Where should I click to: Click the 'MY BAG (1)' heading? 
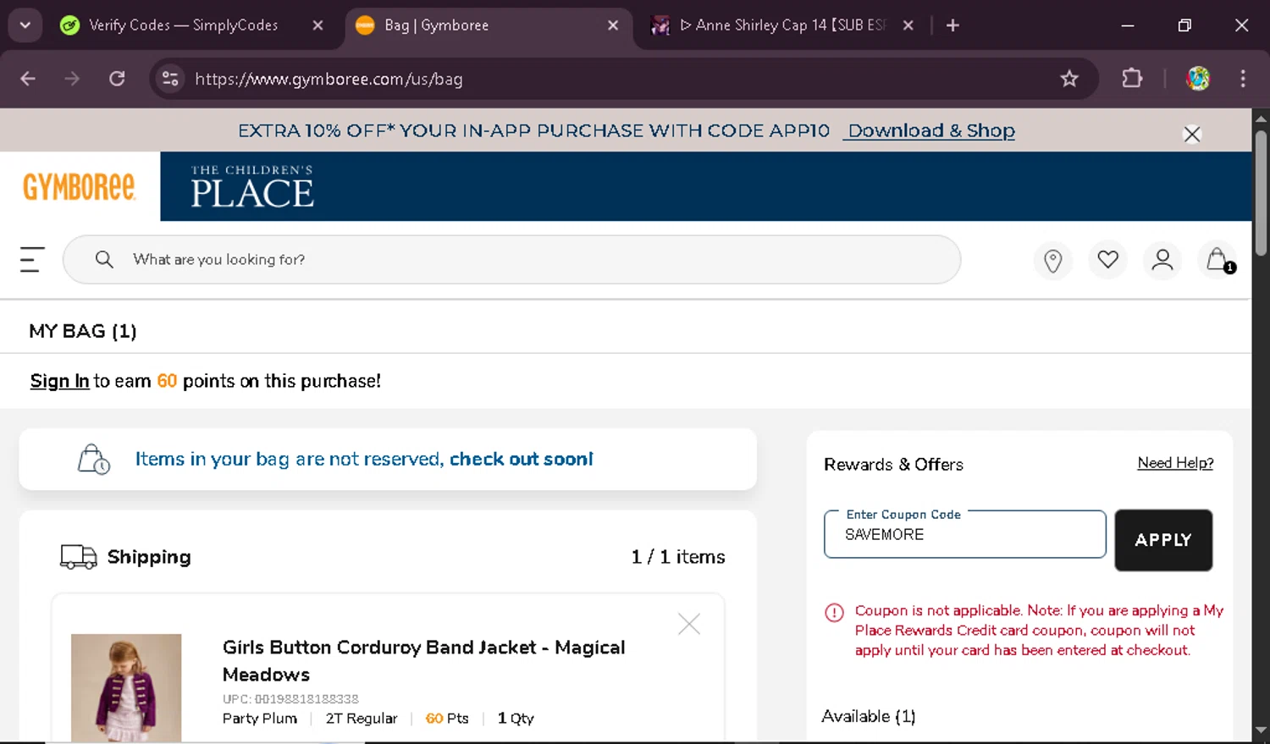(83, 331)
